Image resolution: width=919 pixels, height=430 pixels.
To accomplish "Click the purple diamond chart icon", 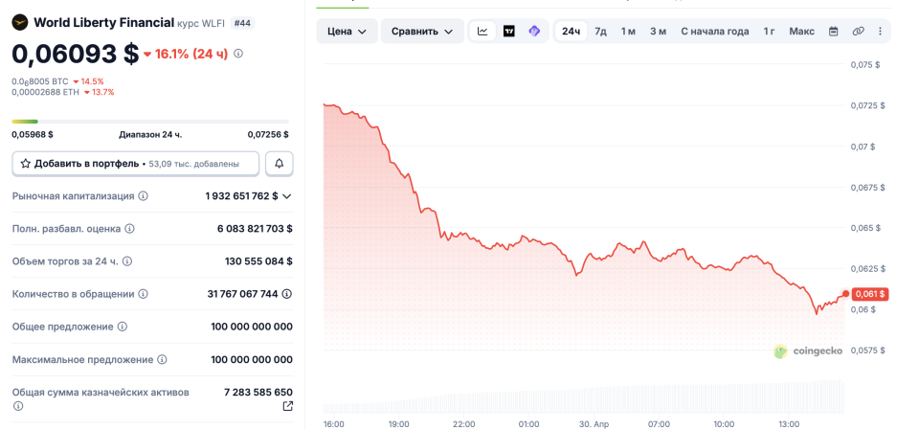I will coord(534,32).
